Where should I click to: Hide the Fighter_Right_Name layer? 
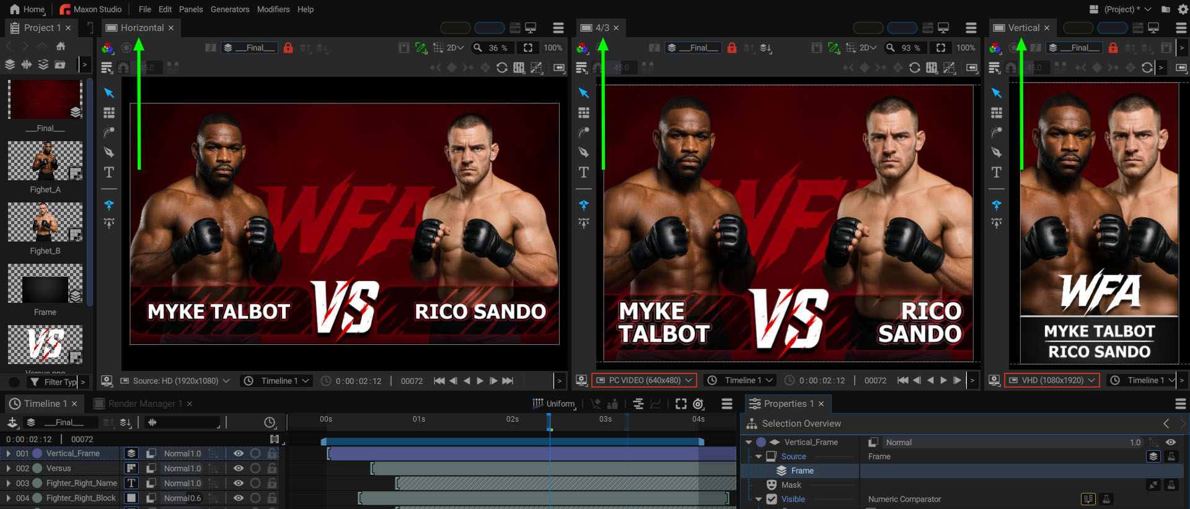click(x=239, y=483)
